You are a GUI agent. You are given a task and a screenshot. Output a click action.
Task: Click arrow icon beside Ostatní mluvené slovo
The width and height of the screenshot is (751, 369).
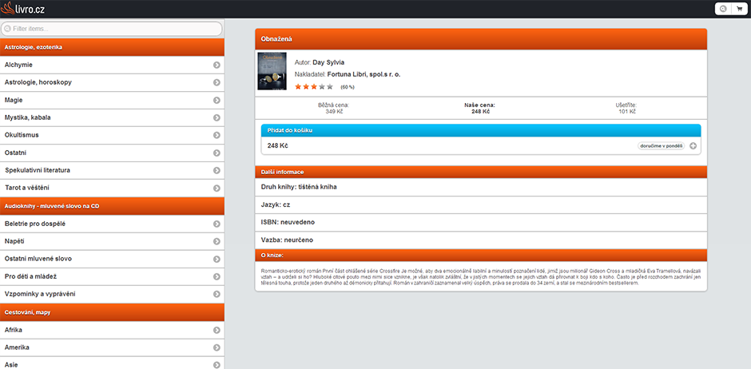tap(217, 260)
